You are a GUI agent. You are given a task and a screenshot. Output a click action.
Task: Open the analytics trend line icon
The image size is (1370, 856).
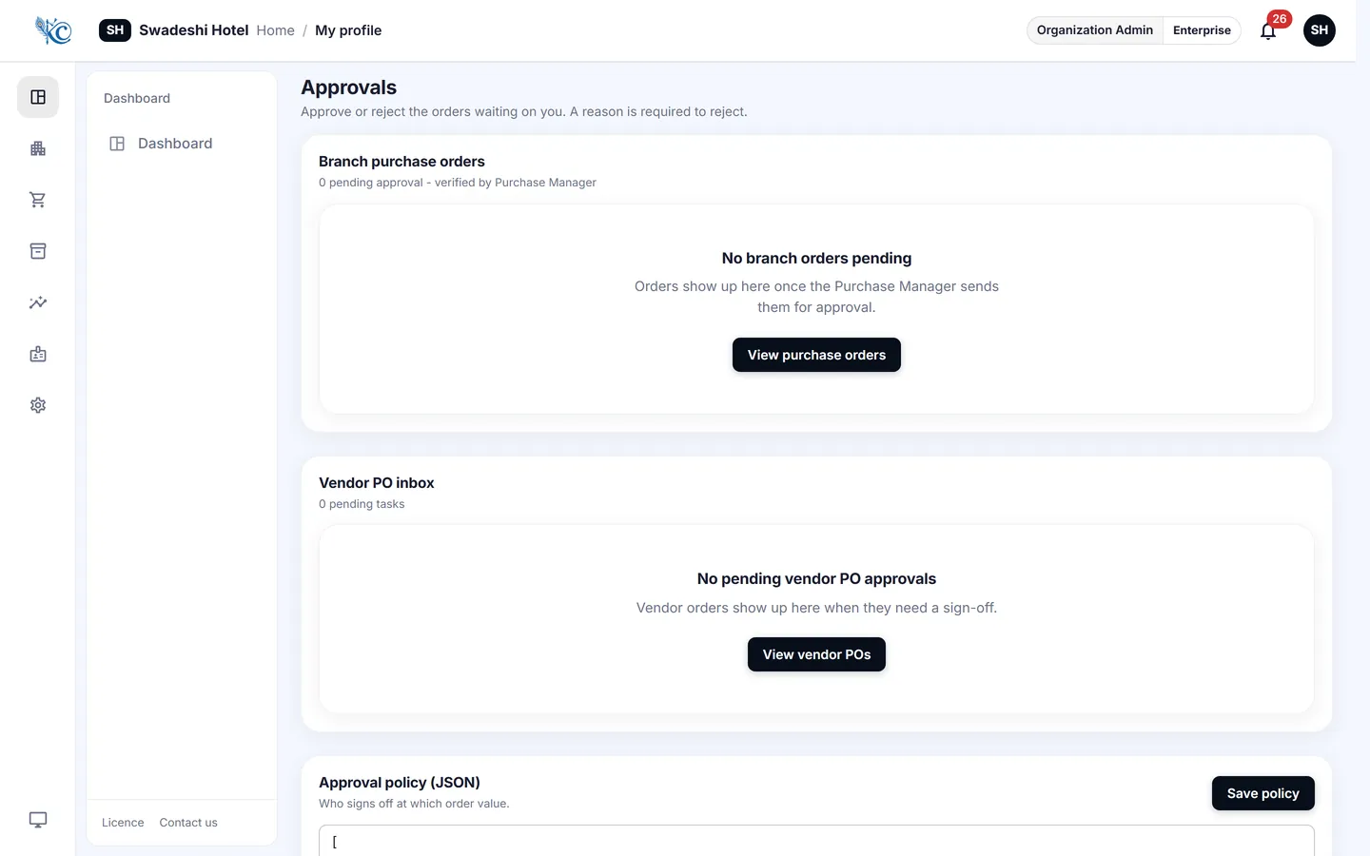38,302
